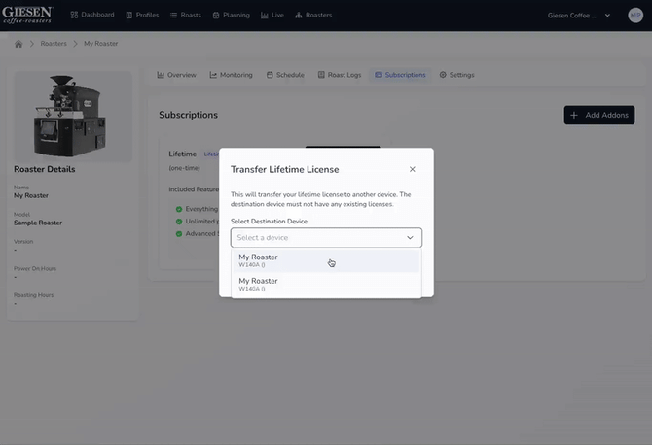Open the Roasts section
This screenshot has width=652, height=445.
(187, 16)
